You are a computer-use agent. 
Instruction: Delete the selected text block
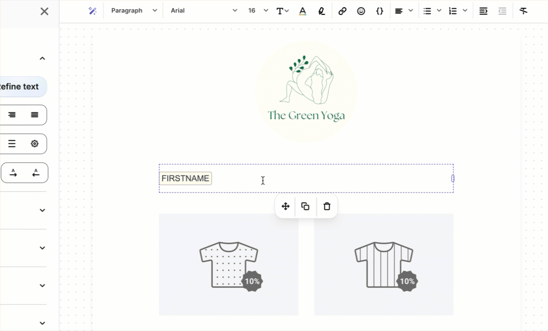click(x=327, y=206)
